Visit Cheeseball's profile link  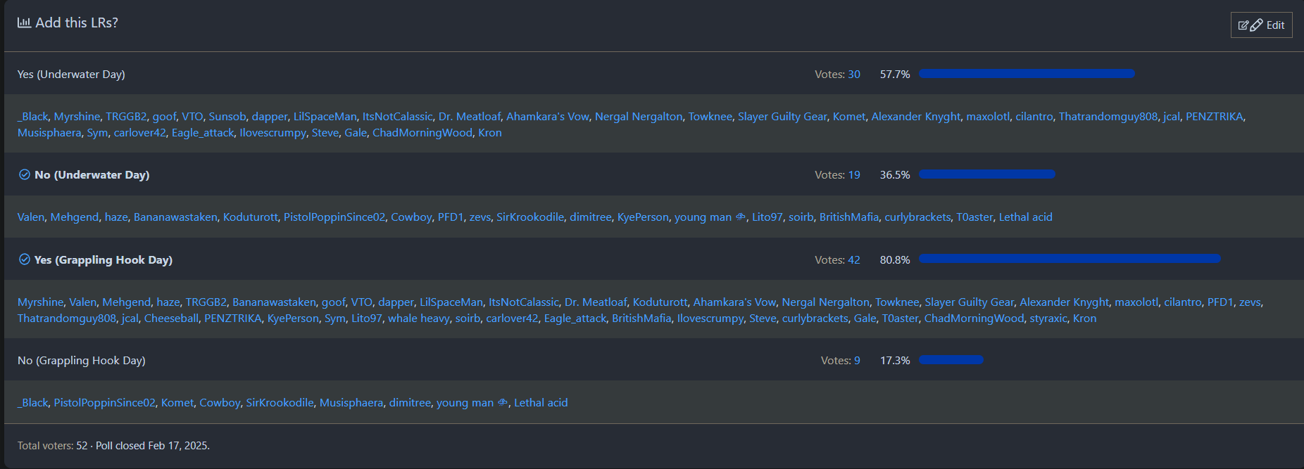(171, 319)
